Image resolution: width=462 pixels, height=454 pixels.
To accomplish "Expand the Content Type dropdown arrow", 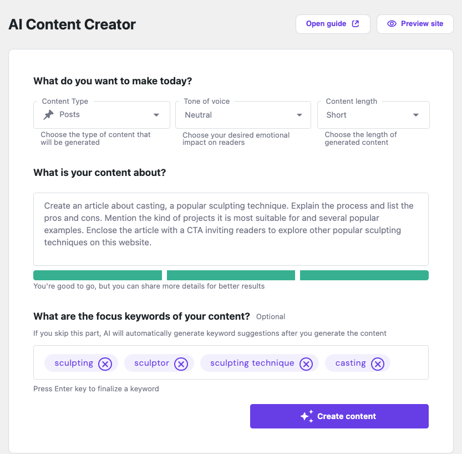I will pyautogui.click(x=156, y=115).
